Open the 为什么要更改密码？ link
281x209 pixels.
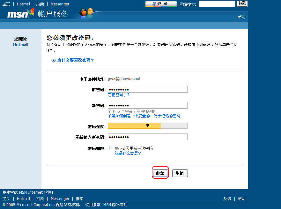pyautogui.click(x=76, y=60)
